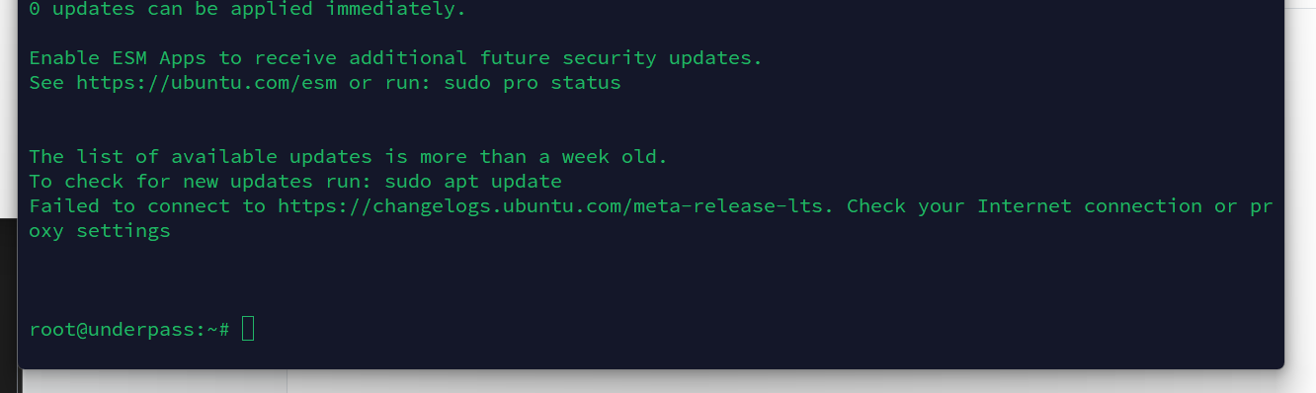This screenshot has height=393, width=1316.
Task: Click the white window area below the terminal
Action: [790, 383]
